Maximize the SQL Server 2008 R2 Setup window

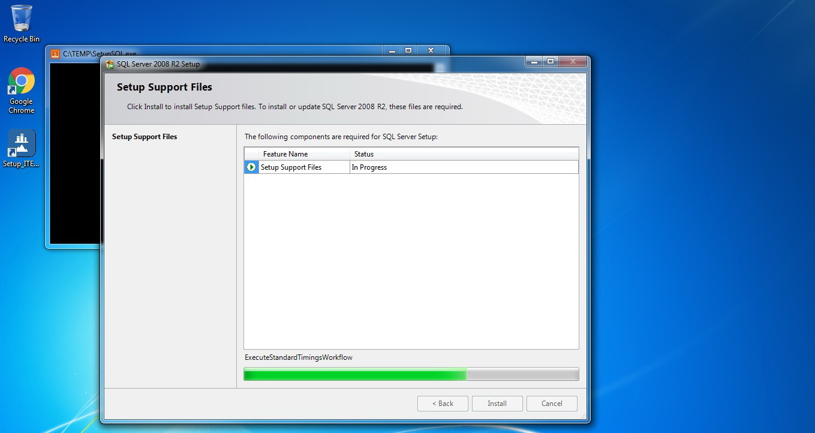point(550,61)
